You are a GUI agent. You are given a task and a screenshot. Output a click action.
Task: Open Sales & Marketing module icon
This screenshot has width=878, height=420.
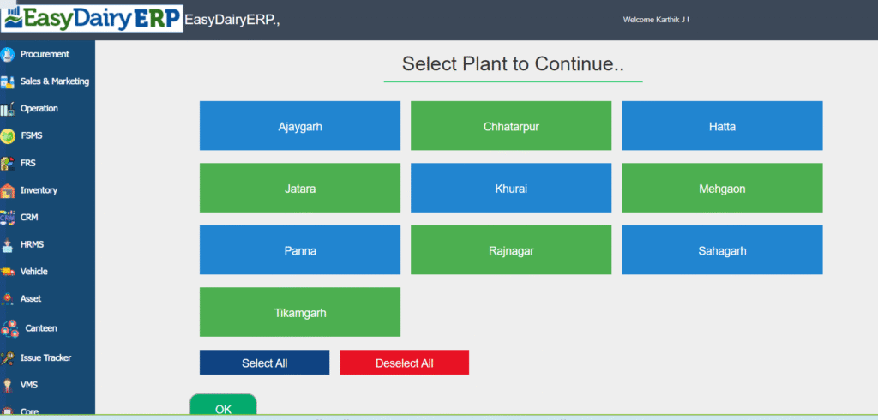(x=8, y=81)
